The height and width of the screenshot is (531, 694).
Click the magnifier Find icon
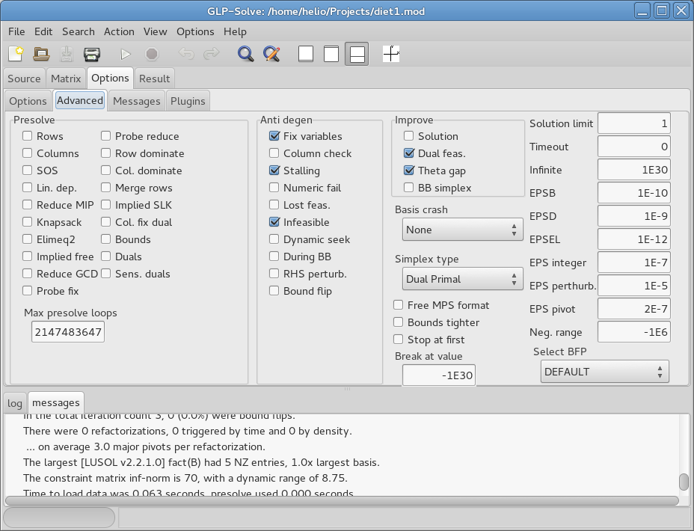coord(245,54)
